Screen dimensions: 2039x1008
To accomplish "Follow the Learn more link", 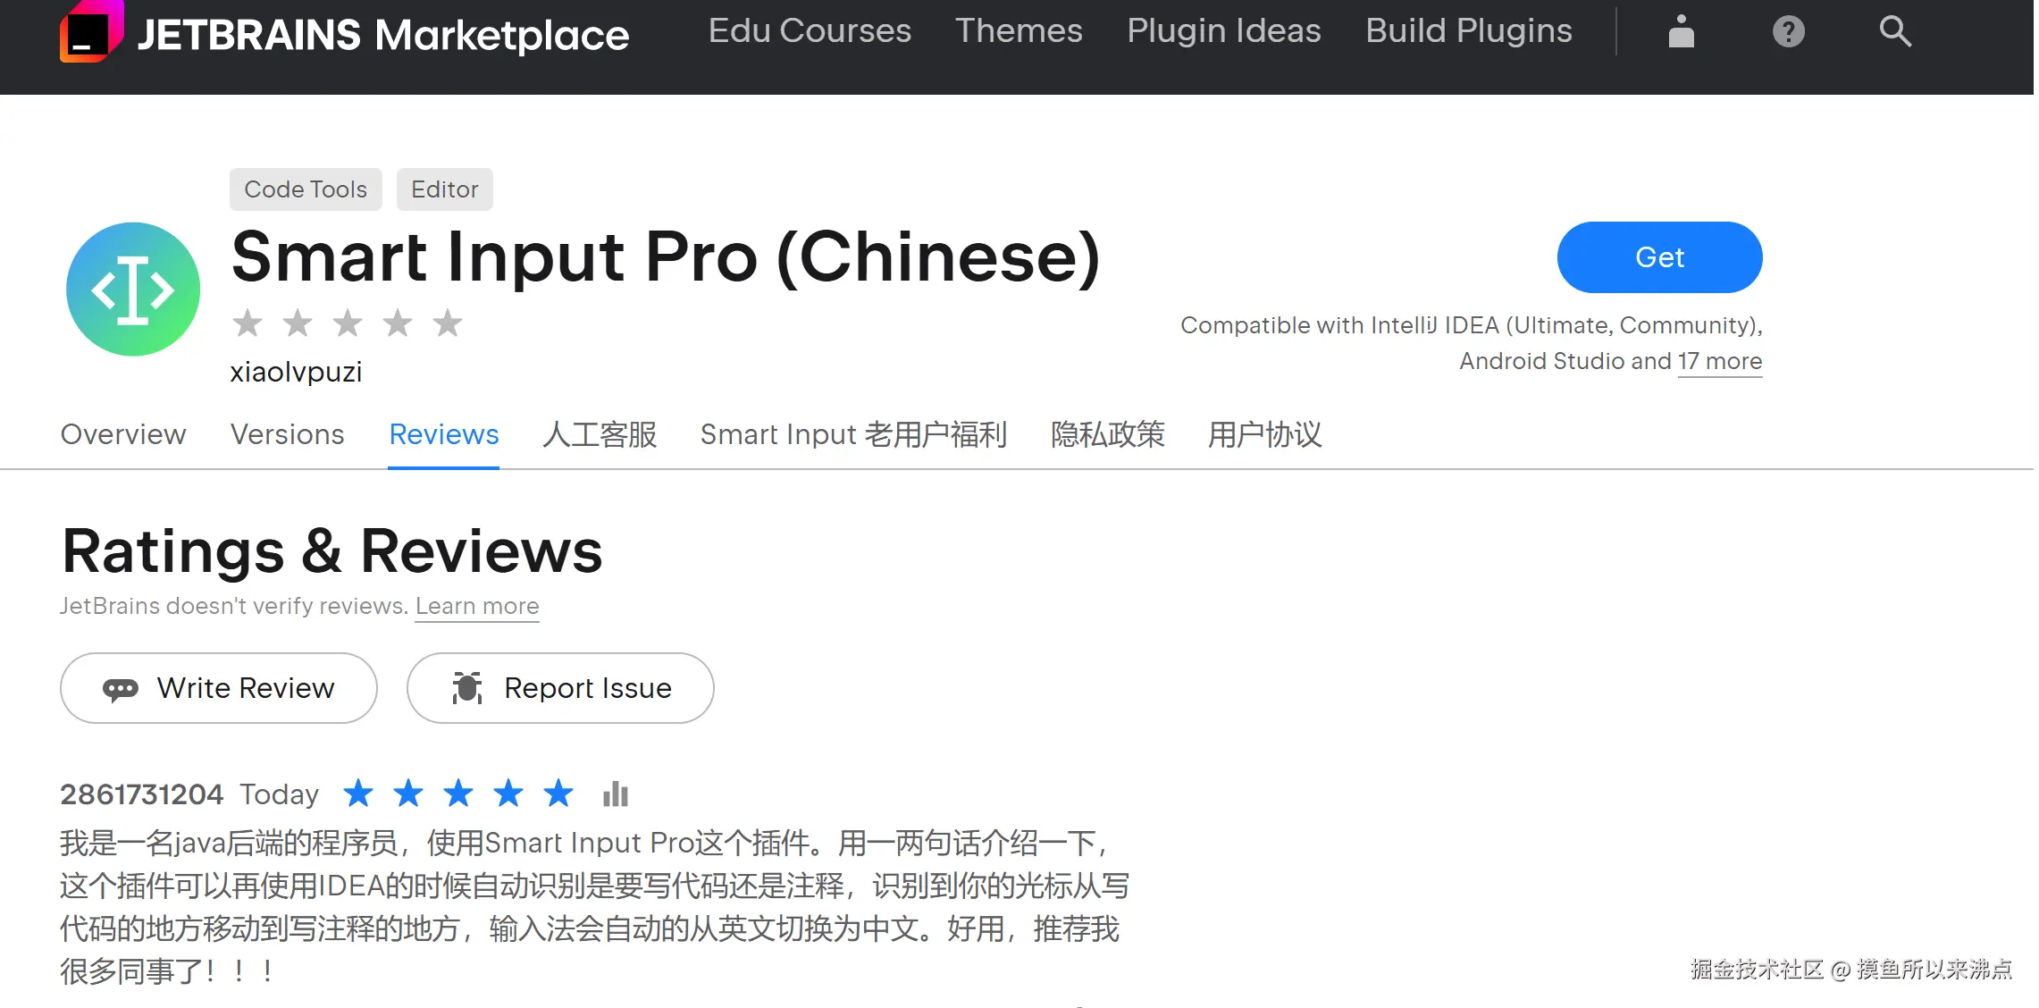I will [x=477, y=606].
